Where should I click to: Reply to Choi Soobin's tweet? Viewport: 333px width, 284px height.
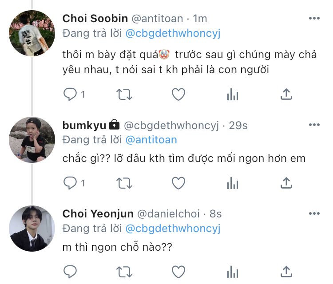[x=70, y=94]
